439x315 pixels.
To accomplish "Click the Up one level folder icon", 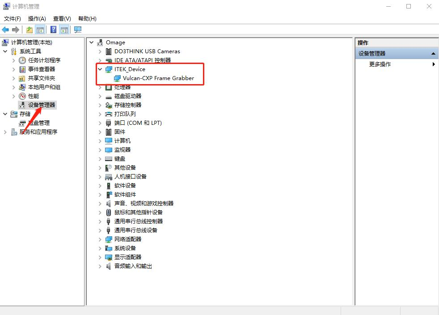I will click(x=30, y=30).
